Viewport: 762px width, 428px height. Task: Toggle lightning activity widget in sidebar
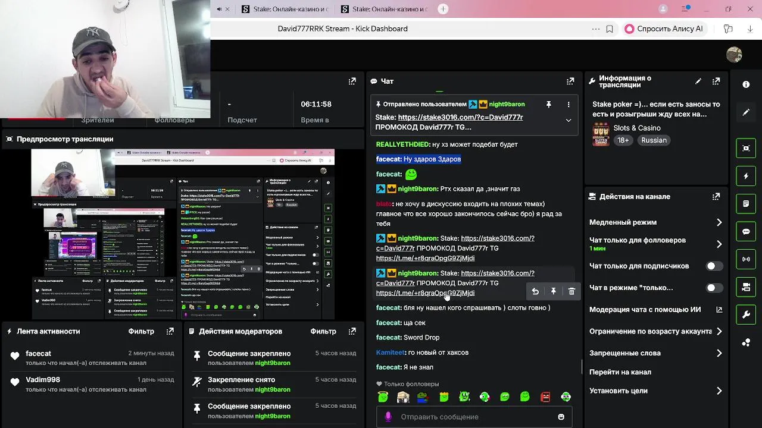[x=746, y=176]
